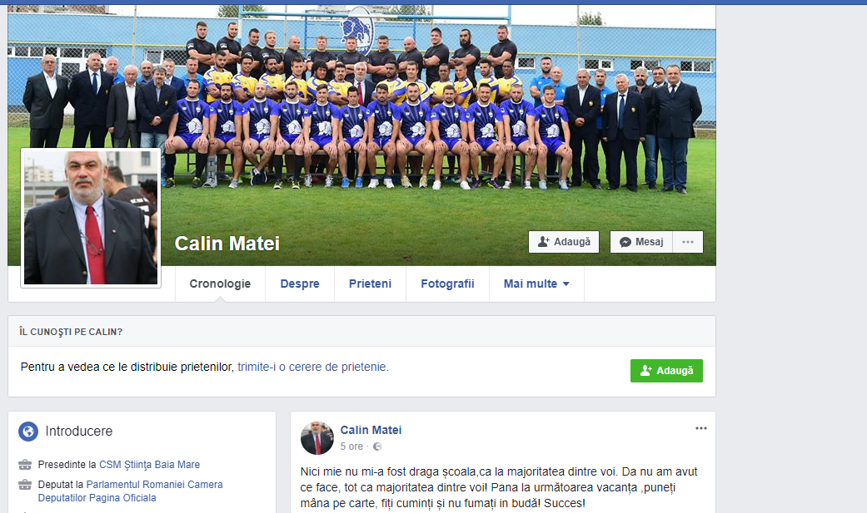Click the briefcase icon beside Deputat la
Screen dimensions: 867x513
click(25, 485)
